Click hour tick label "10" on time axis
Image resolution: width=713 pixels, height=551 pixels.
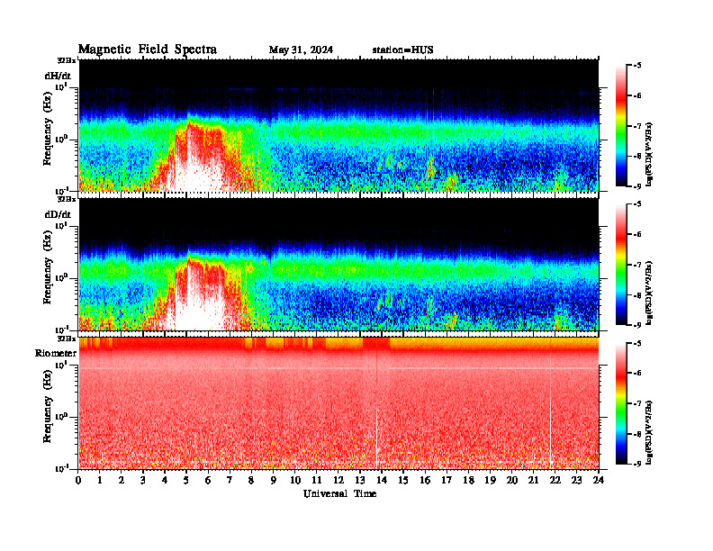click(x=295, y=480)
